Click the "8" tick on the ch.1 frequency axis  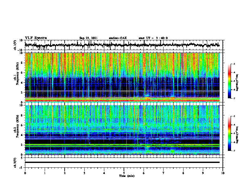(22, 63)
